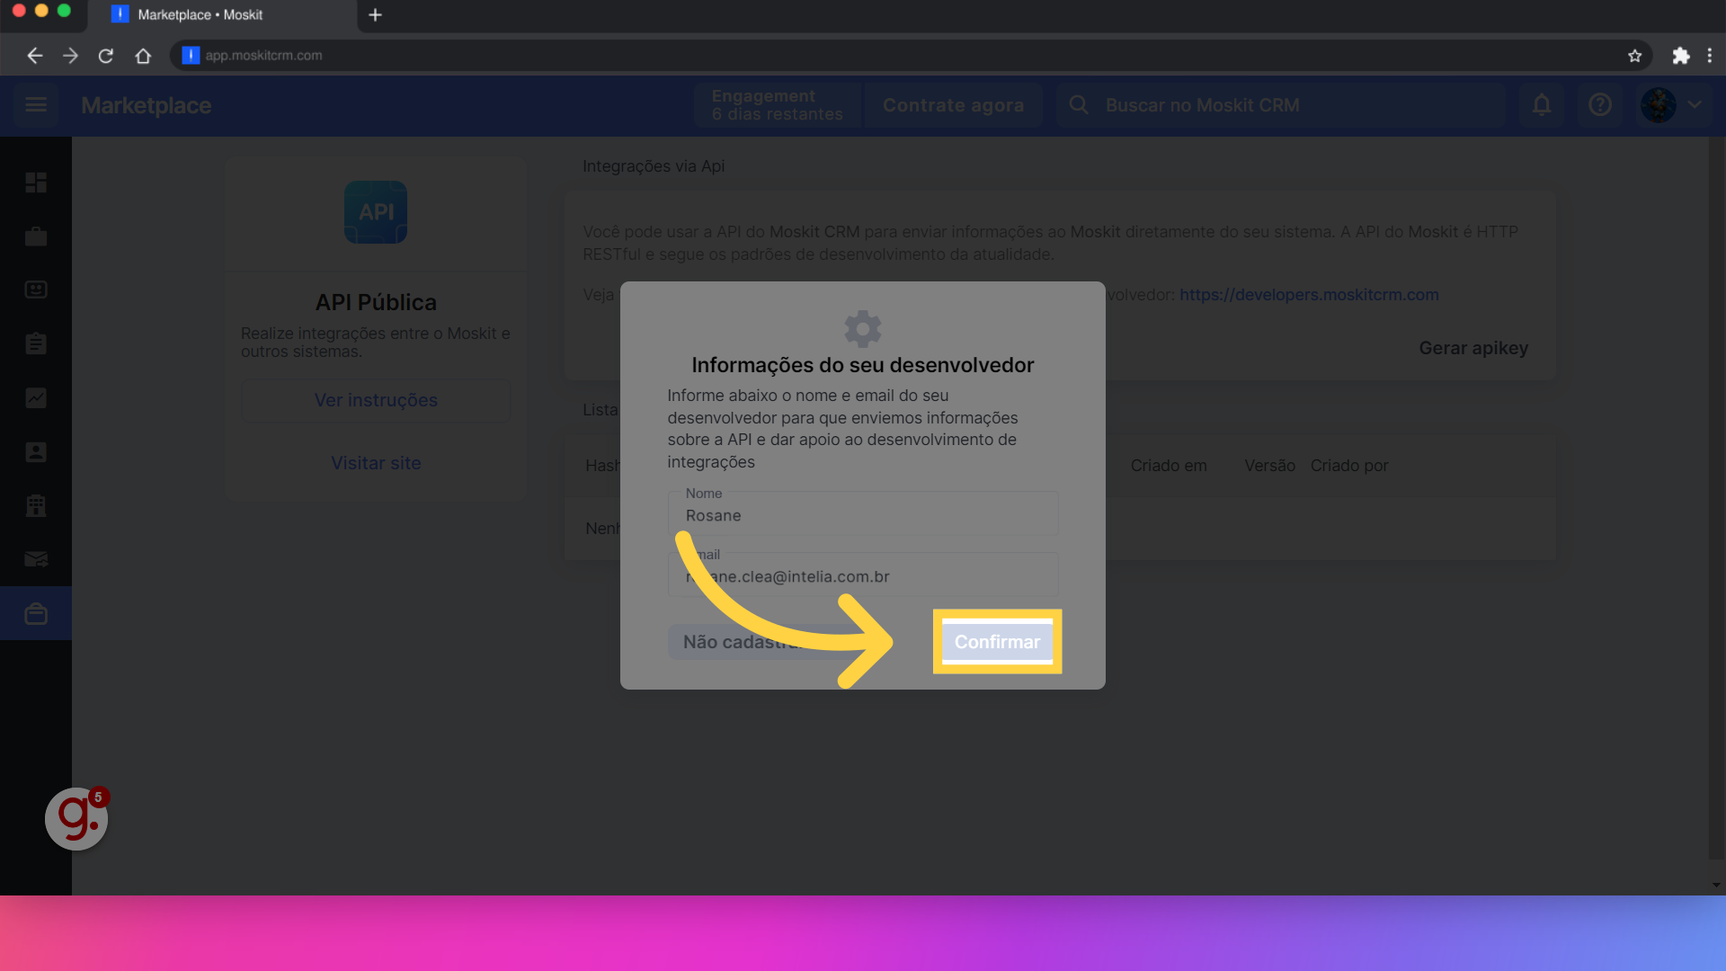The height and width of the screenshot is (971, 1726).
Task: Click the Gerar apikey button
Action: pyautogui.click(x=1473, y=348)
